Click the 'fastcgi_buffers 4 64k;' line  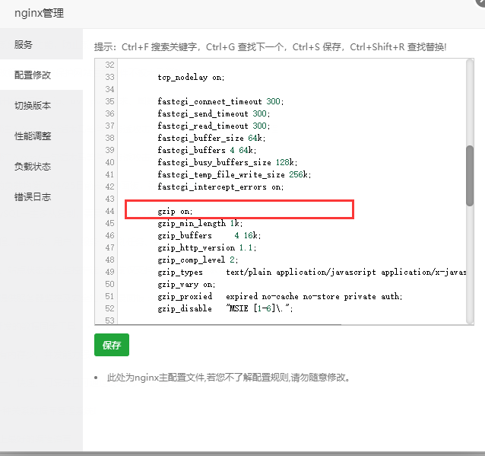[x=207, y=150]
